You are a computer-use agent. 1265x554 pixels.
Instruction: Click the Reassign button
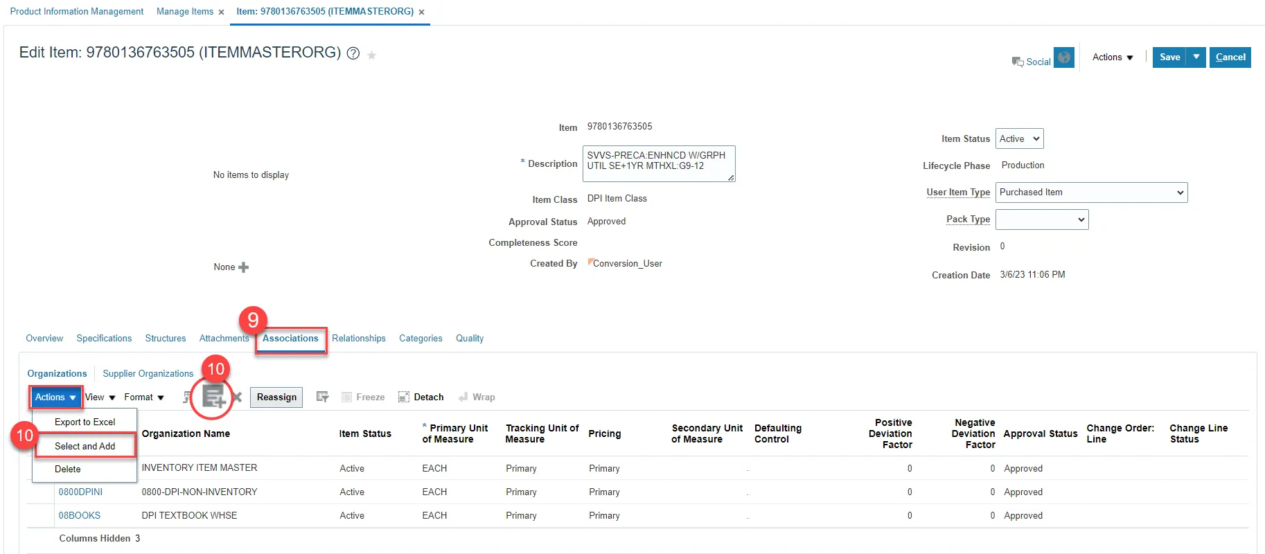click(x=276, y=397)
